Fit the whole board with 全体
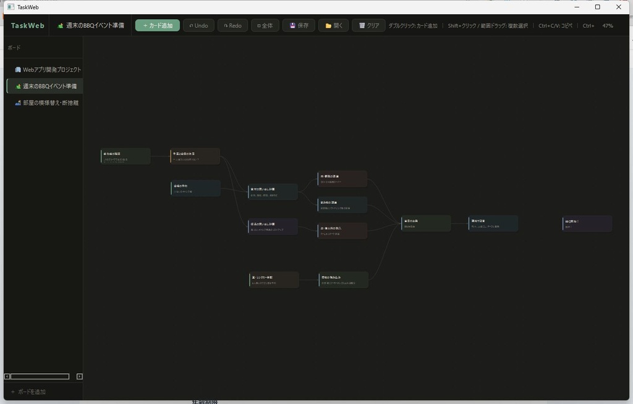This screenshot has width=633, height=404. click(x=265, y=25)
